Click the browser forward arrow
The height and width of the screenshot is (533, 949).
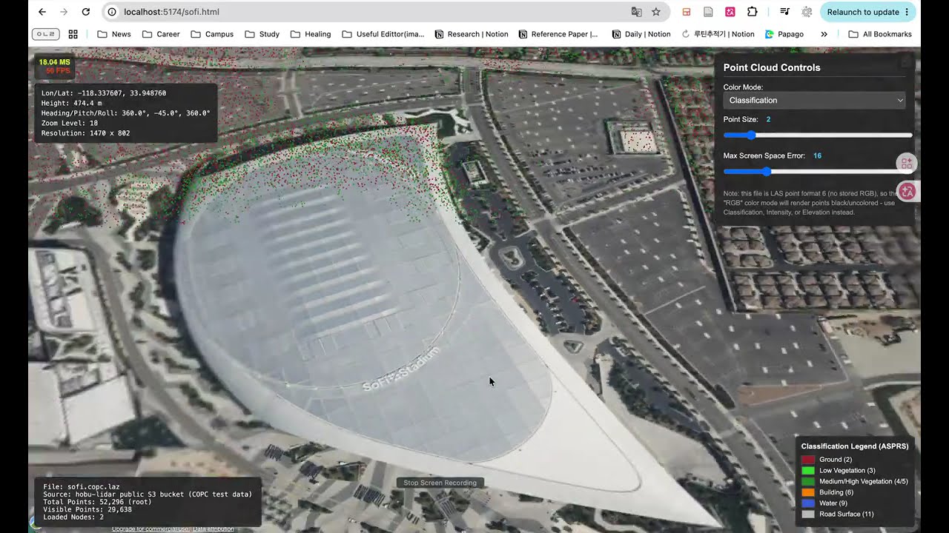pyautogui.click(x=64, y=12)
